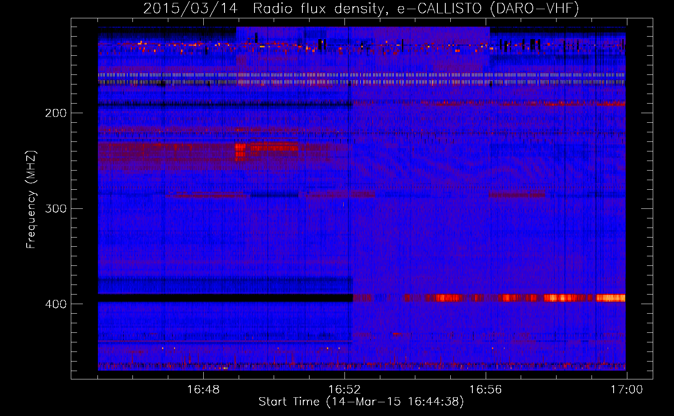
Task: Click the '300' frequency tick label
Action: click(x=55, y=208)
